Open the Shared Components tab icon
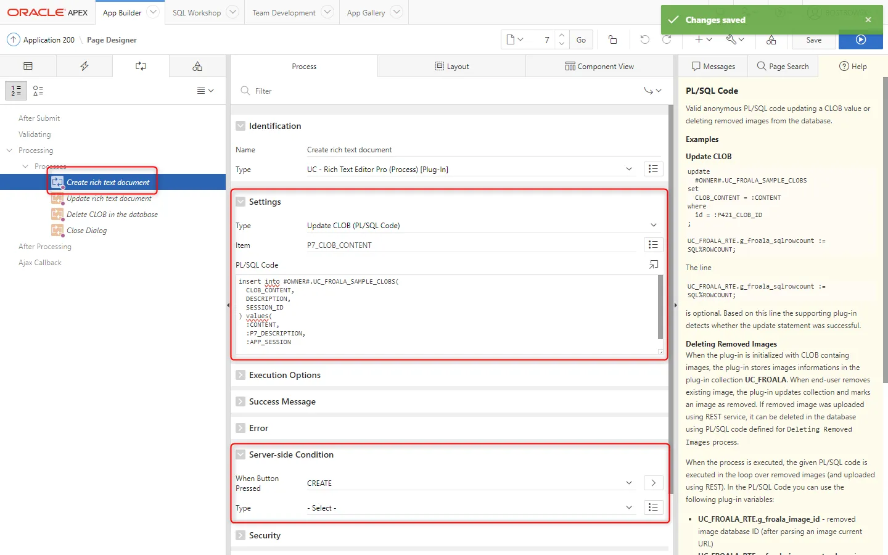 [x=197, y=66]
